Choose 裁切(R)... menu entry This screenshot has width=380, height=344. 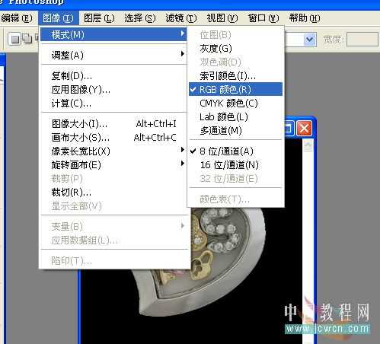coord(113,193)
